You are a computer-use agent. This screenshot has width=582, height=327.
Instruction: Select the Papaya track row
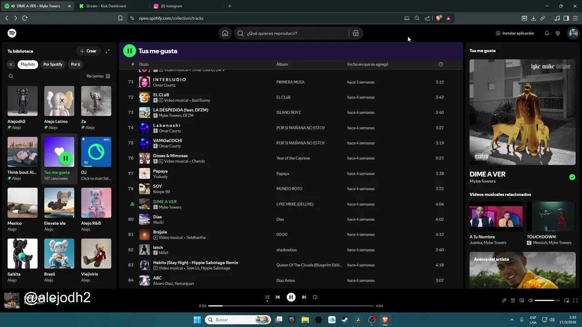[x=291, y=173]
